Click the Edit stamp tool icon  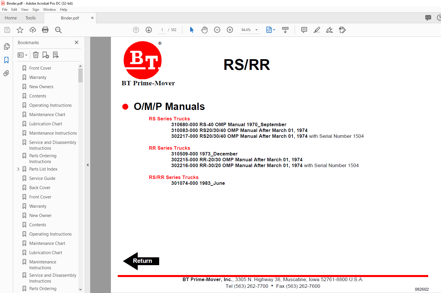click(342, 30)
